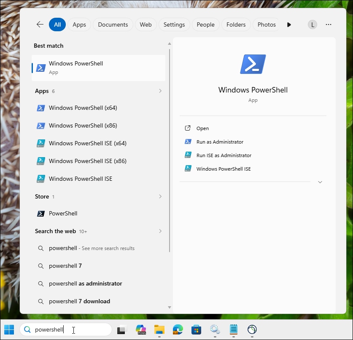
Task: Search web for powershell 7 download
Action: [98, 301]
